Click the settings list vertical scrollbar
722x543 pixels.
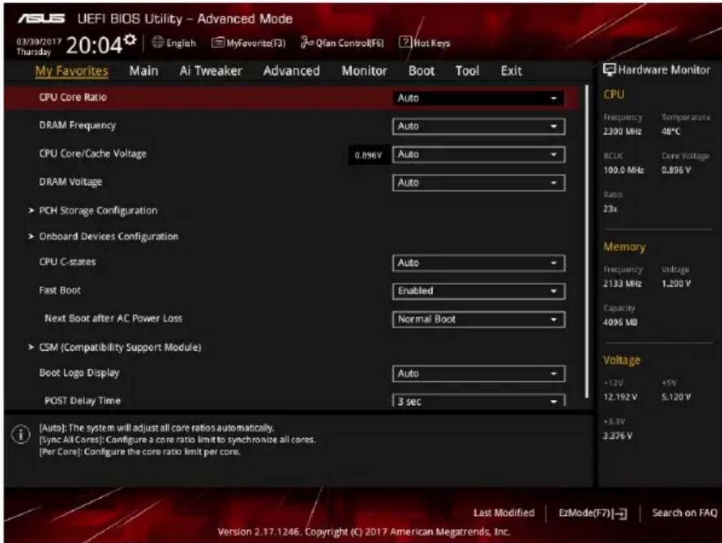tap(587, 242)
